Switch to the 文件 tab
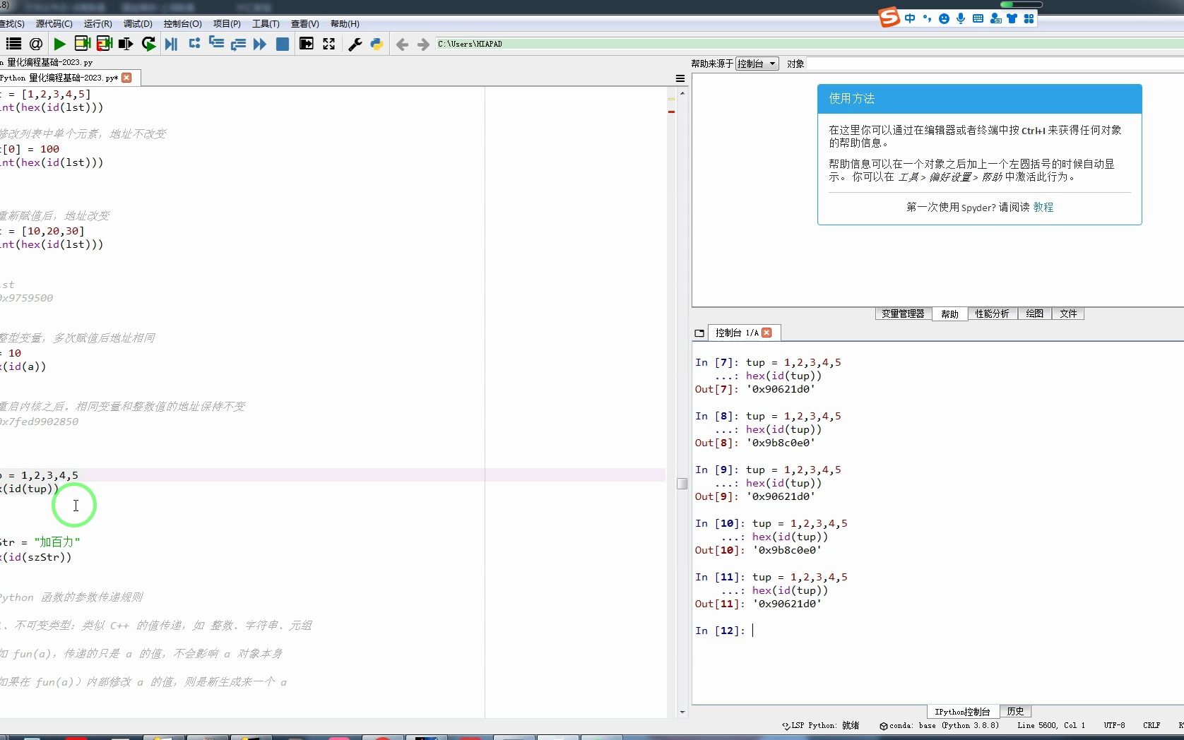The width and height of the screenshot is (1184, 740). [1068, 314]
